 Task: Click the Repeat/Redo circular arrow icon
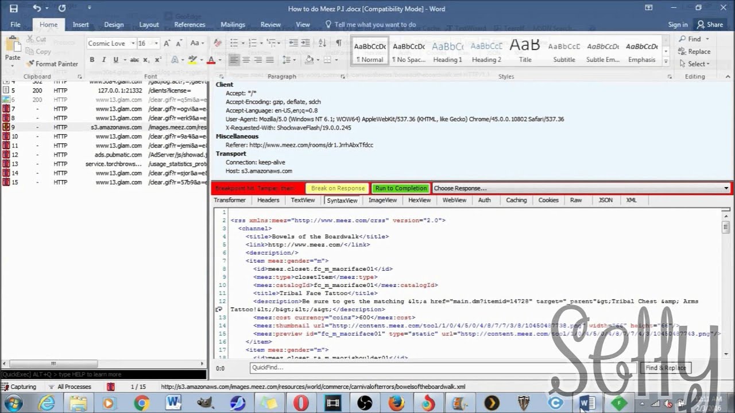pyautogui.click(x=62, y=8)
